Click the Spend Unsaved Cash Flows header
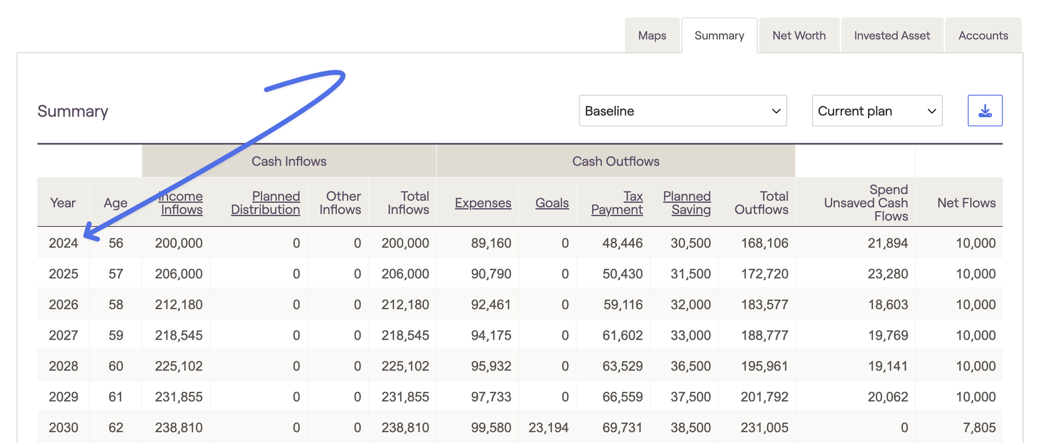The image size is (1041, 443). (866, 203)
